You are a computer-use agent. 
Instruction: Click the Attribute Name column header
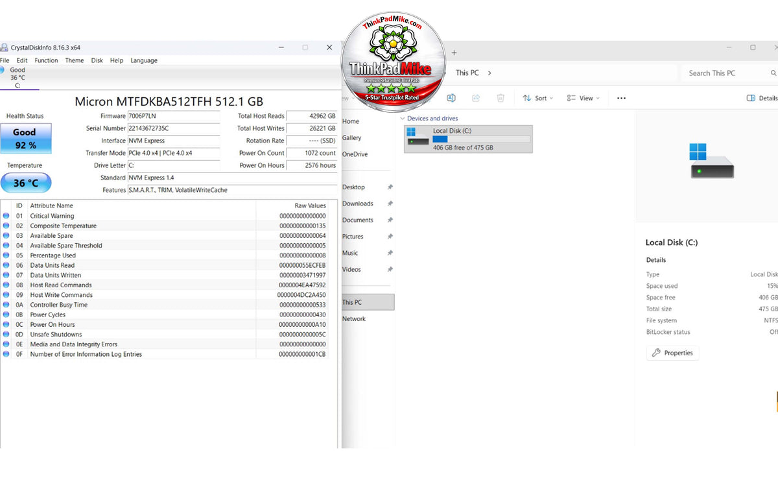[x=52, y=206]
